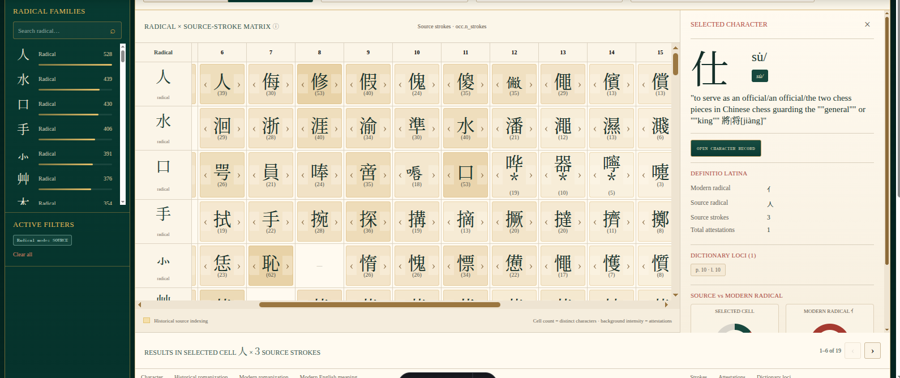The image size is (900, 378).
Task: Click previous chevron in the 洄 (29) cell
Action: pos(205,128)
